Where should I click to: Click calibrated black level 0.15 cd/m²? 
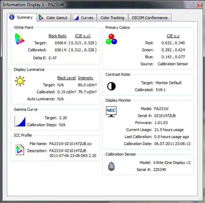pos(67,92)
